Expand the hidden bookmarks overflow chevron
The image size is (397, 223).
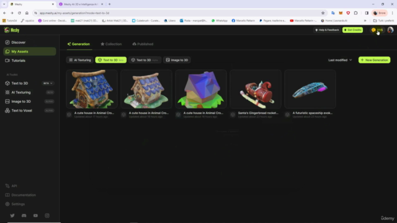(x=365, y=20)
